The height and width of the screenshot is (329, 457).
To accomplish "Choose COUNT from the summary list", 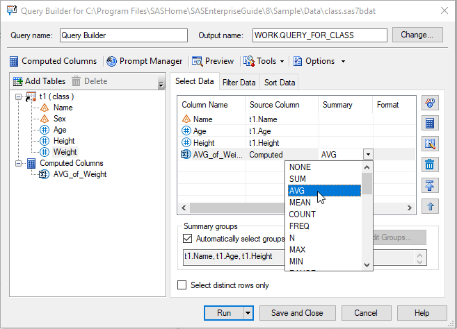I will tap(303, 214).
